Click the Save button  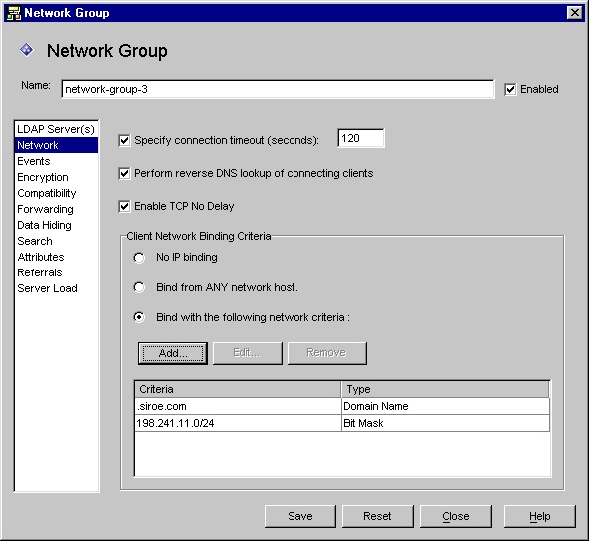coord(300,516)
